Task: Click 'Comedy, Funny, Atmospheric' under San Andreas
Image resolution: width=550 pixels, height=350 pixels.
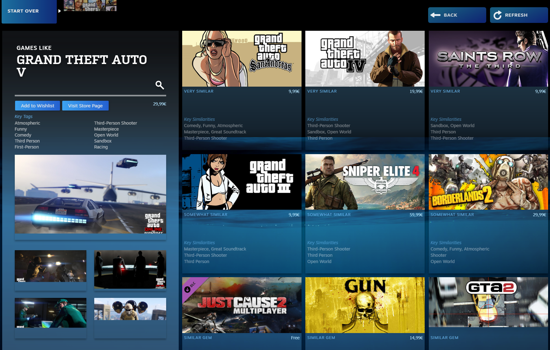Action: (x=213, y=126)
